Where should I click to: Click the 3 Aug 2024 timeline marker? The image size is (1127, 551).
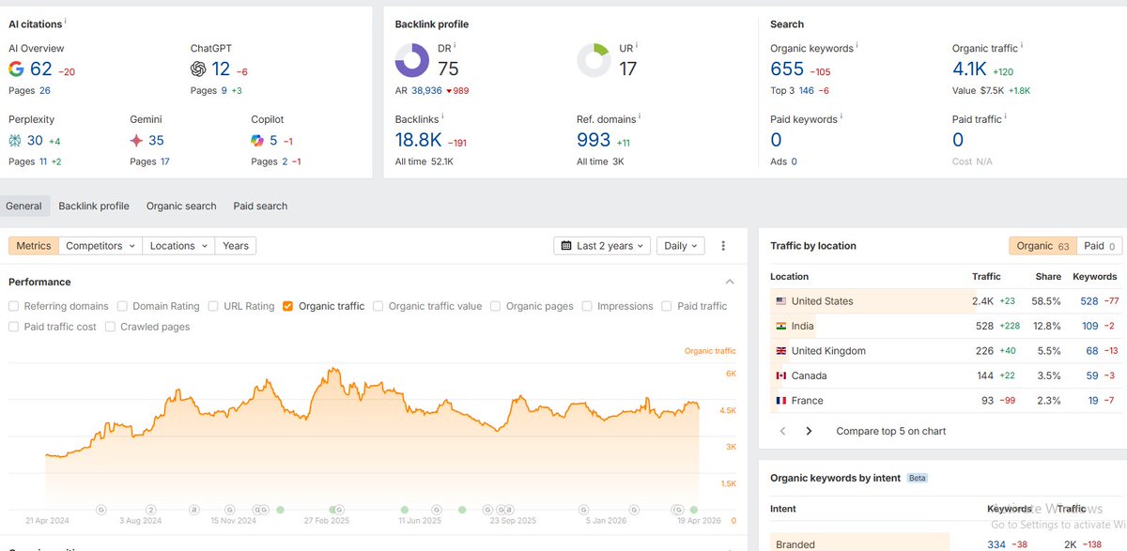point(151,510)
